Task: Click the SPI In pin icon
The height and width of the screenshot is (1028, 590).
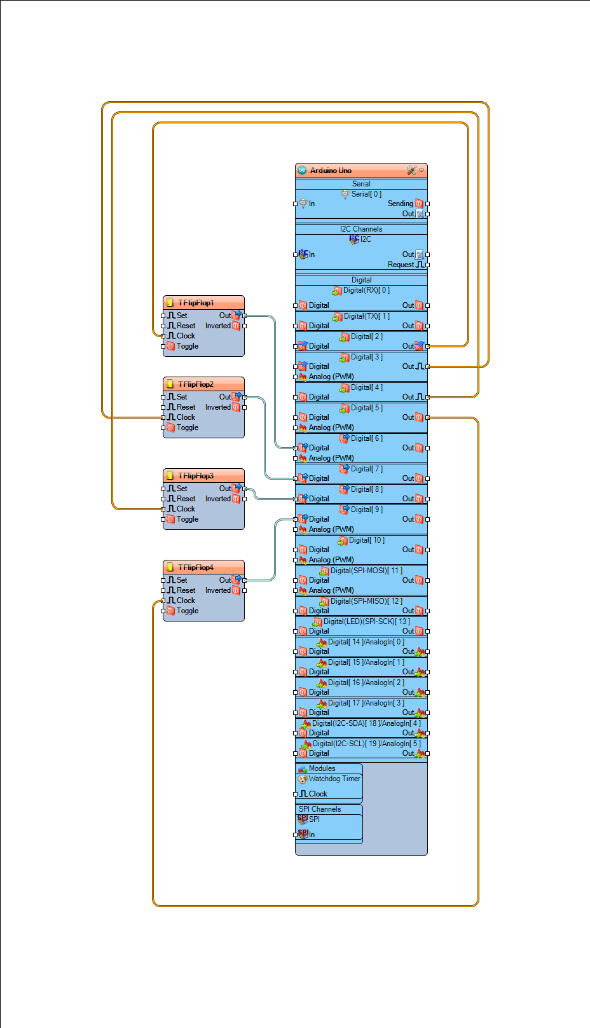Action: [x=303, y=834]
